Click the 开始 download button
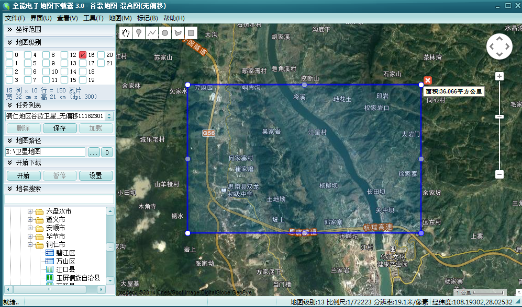Image resolution: width=522 pixels, height=307 pixels. pyautogui.click(x=24, y=175)
